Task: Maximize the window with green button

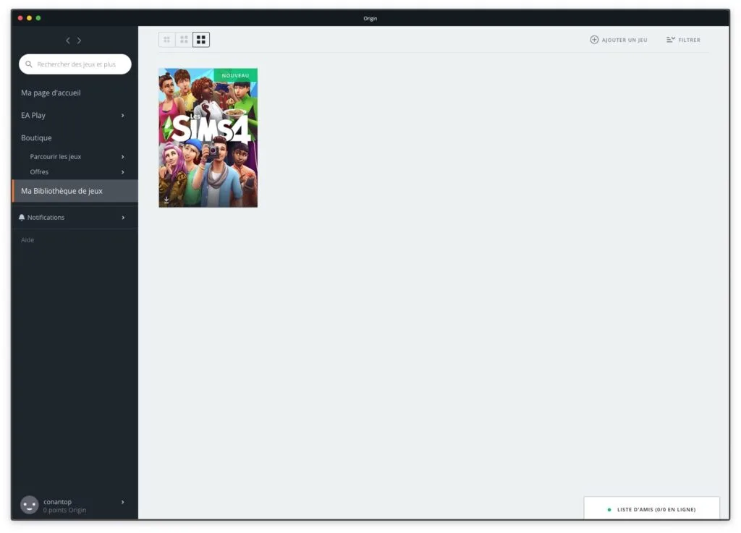Action: (x=38, y=18)
